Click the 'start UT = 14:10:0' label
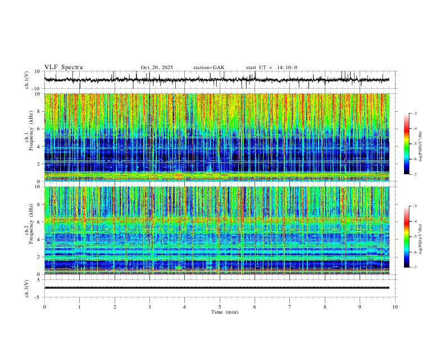This screenshot has width=445, height=344. tap(271, 67)
